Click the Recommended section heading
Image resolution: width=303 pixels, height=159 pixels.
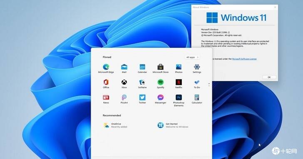[112, 115]
